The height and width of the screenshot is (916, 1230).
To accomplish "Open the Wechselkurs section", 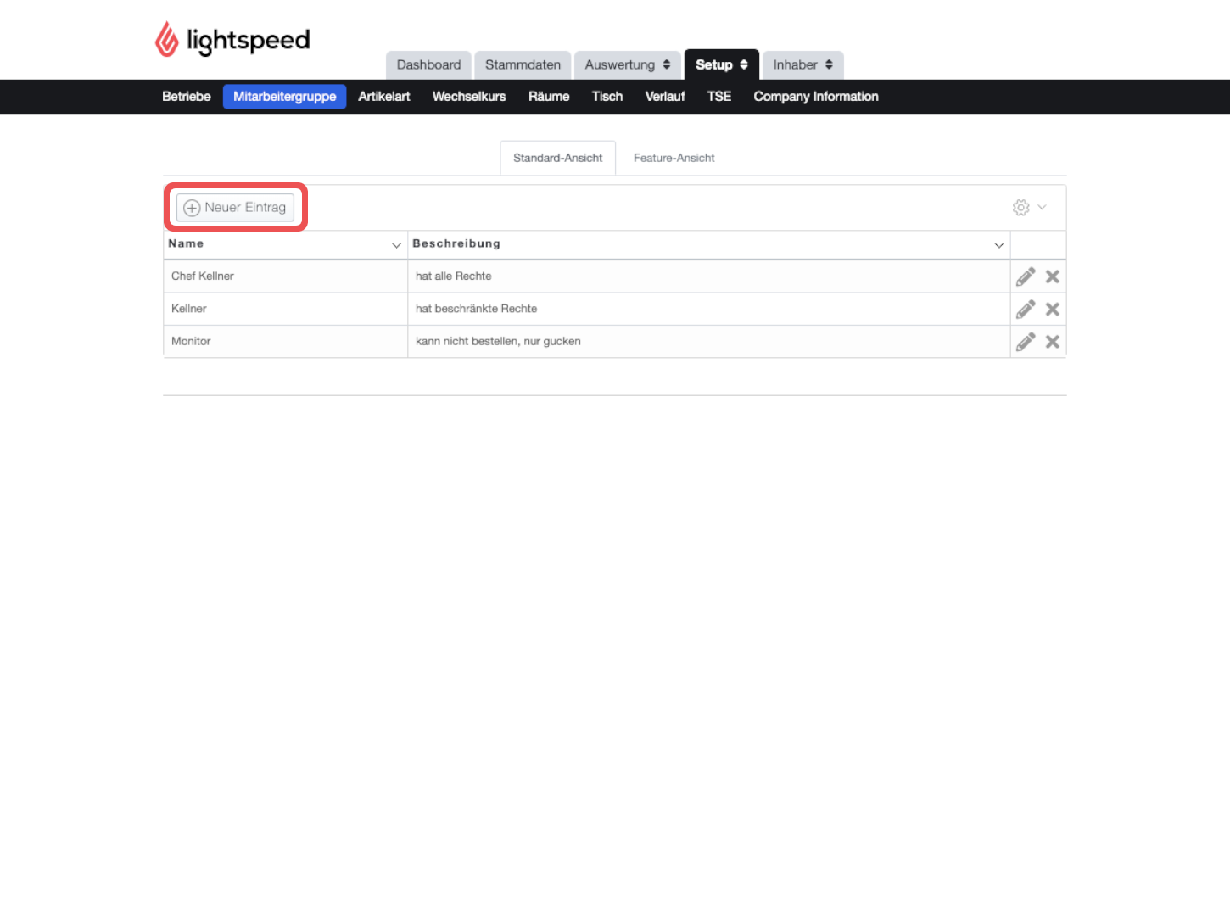I will (x=469, y=97).
